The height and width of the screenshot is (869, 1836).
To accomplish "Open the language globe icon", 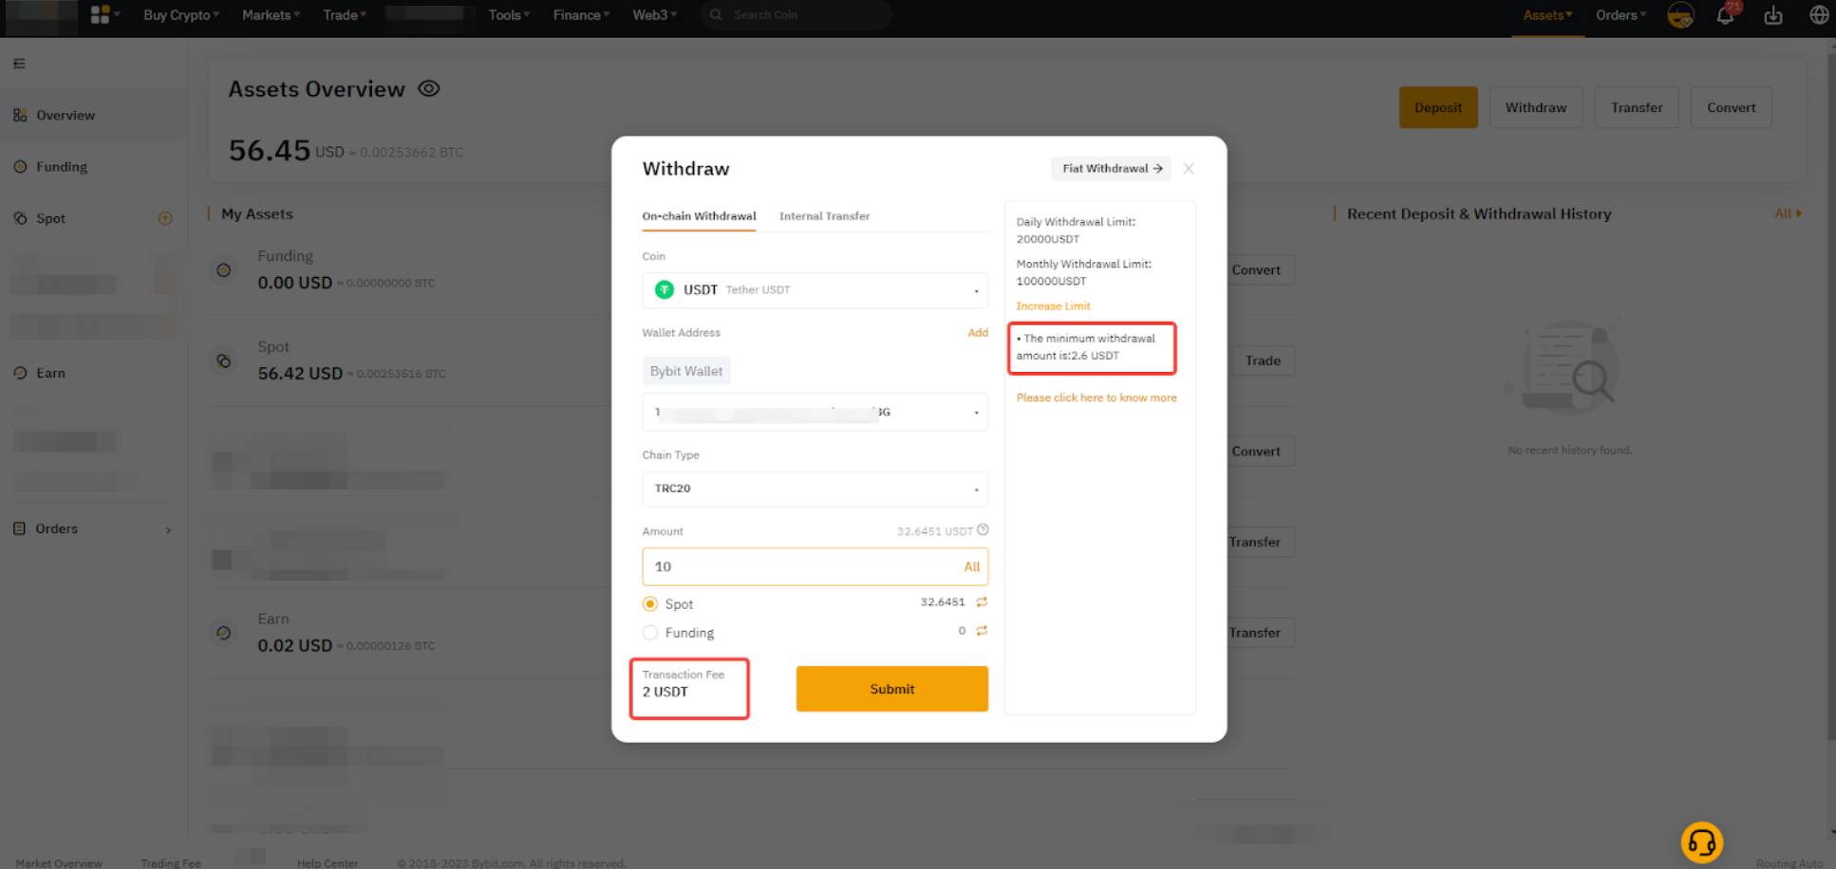I will (x=1818, y=15).
